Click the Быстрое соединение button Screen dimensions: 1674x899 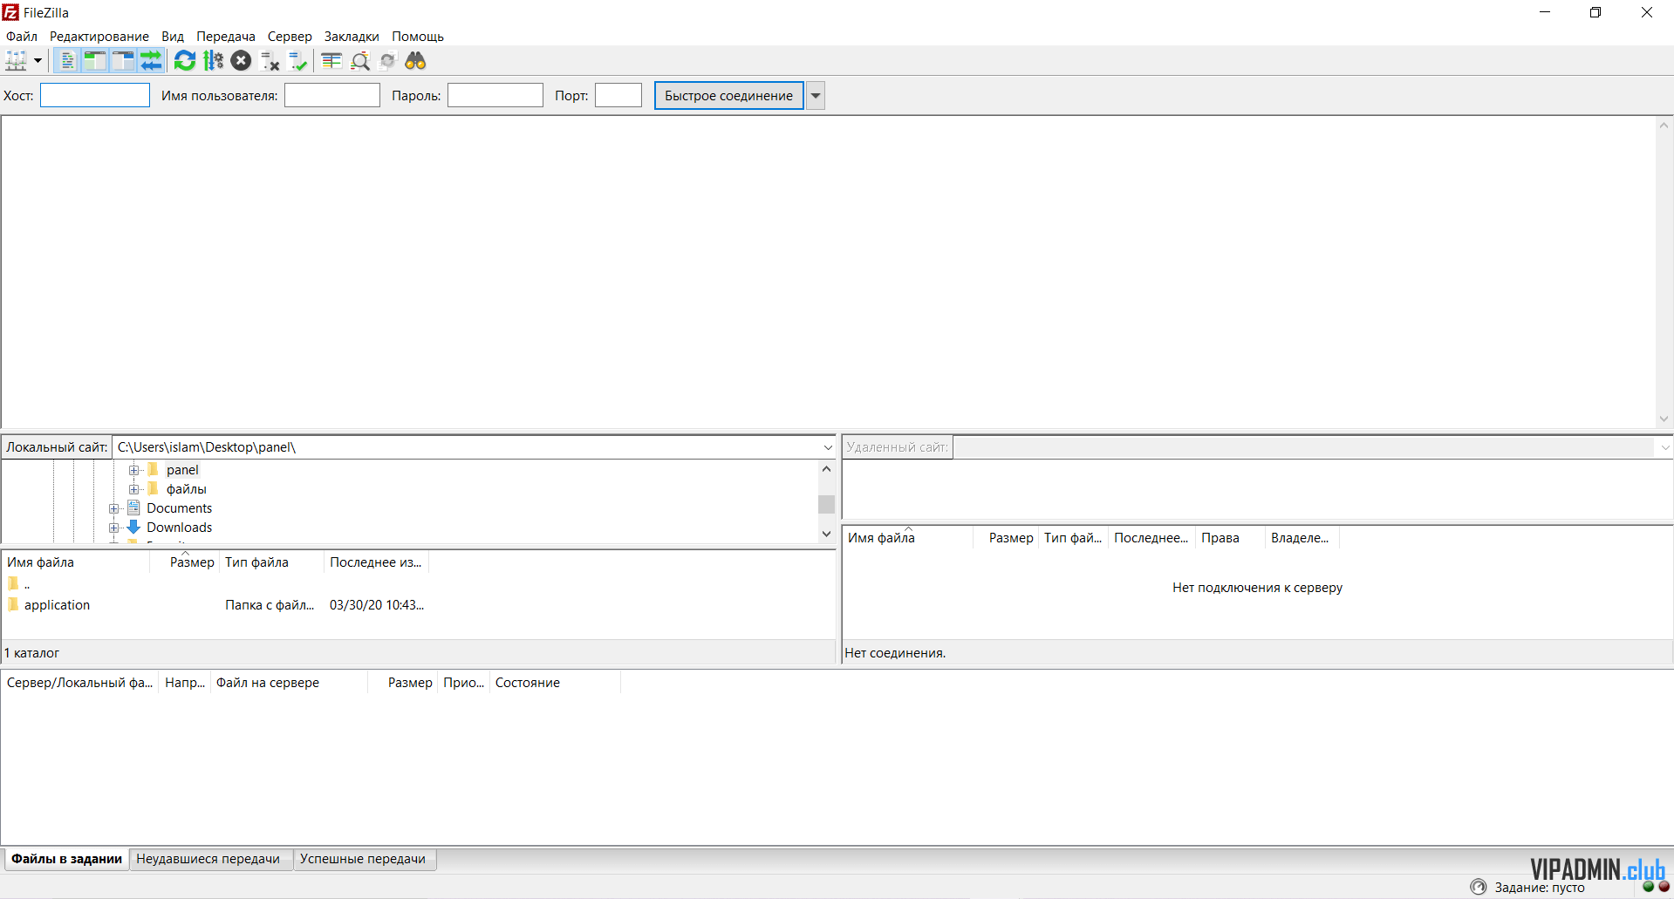coord(729,96)
